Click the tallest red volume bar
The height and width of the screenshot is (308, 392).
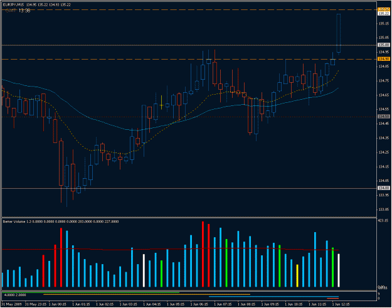pyautogui.click(x=203, y=254)
